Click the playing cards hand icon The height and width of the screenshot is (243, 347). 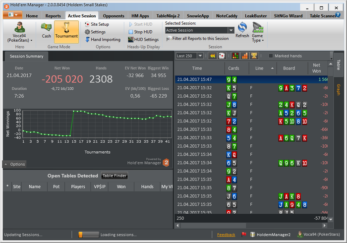point(222,56)
